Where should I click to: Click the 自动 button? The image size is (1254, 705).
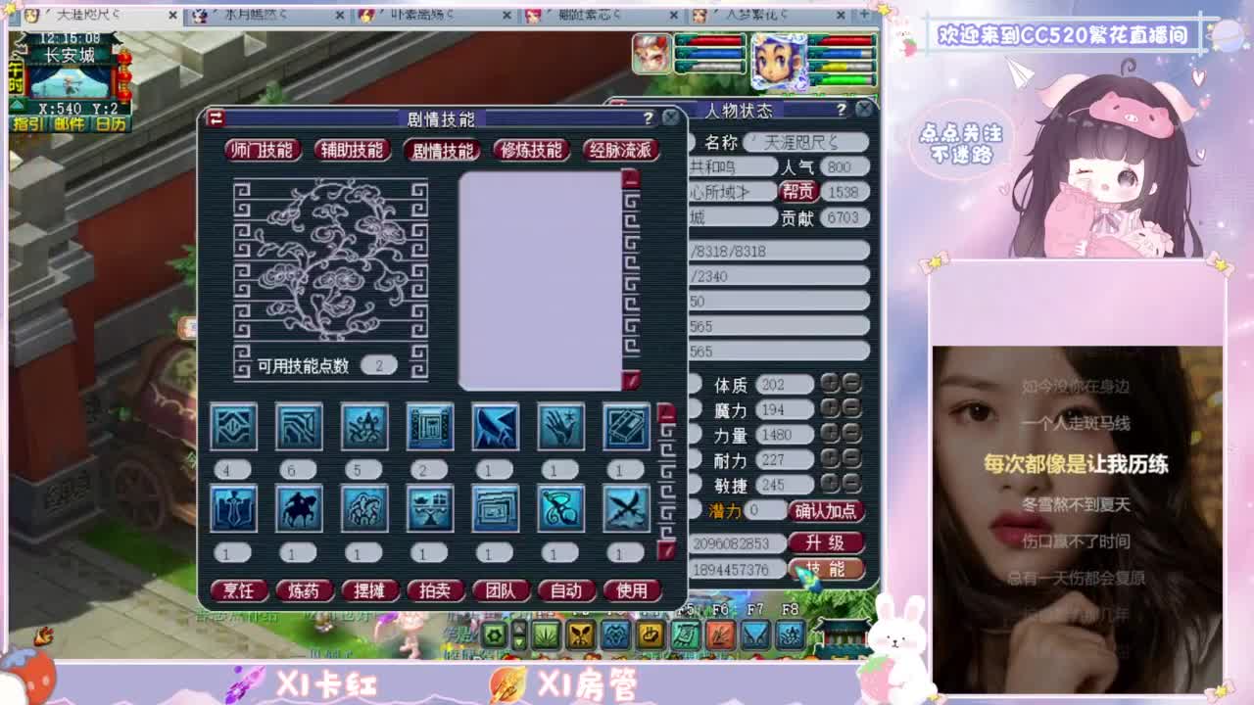[566, 590]
